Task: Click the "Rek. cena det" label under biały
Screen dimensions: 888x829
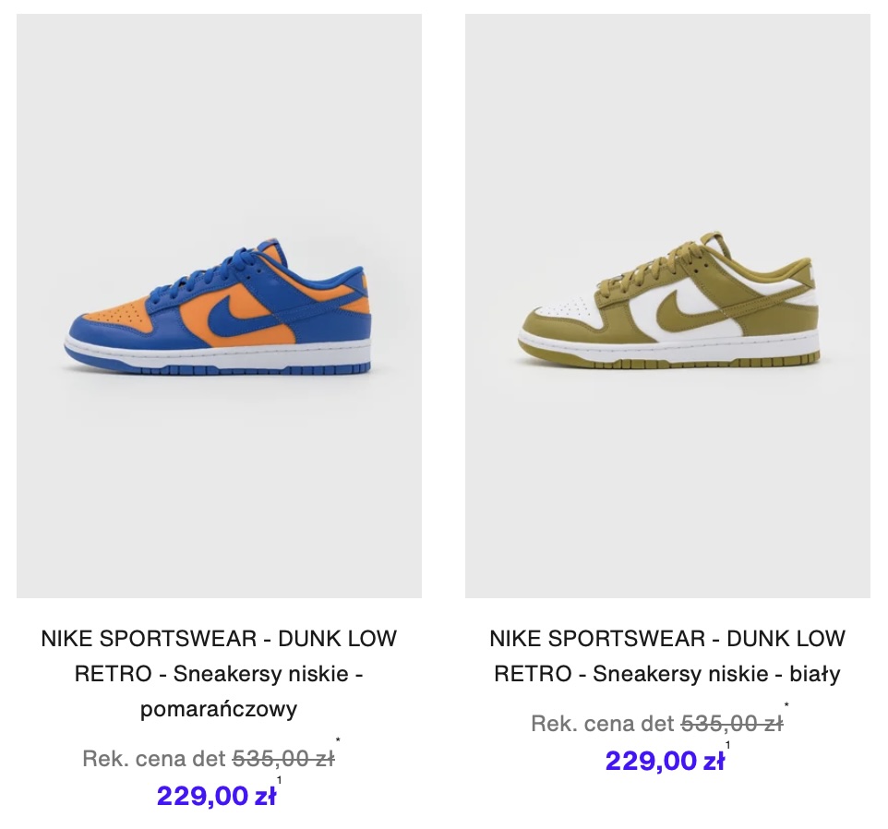Action: pos(603,723)
